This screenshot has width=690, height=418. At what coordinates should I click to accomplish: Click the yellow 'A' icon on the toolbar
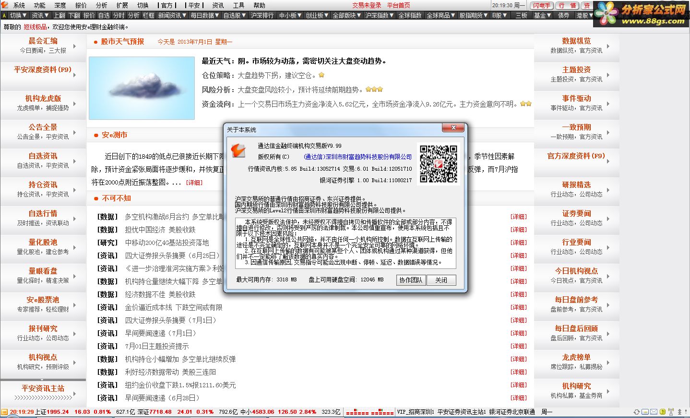[4, 15]
